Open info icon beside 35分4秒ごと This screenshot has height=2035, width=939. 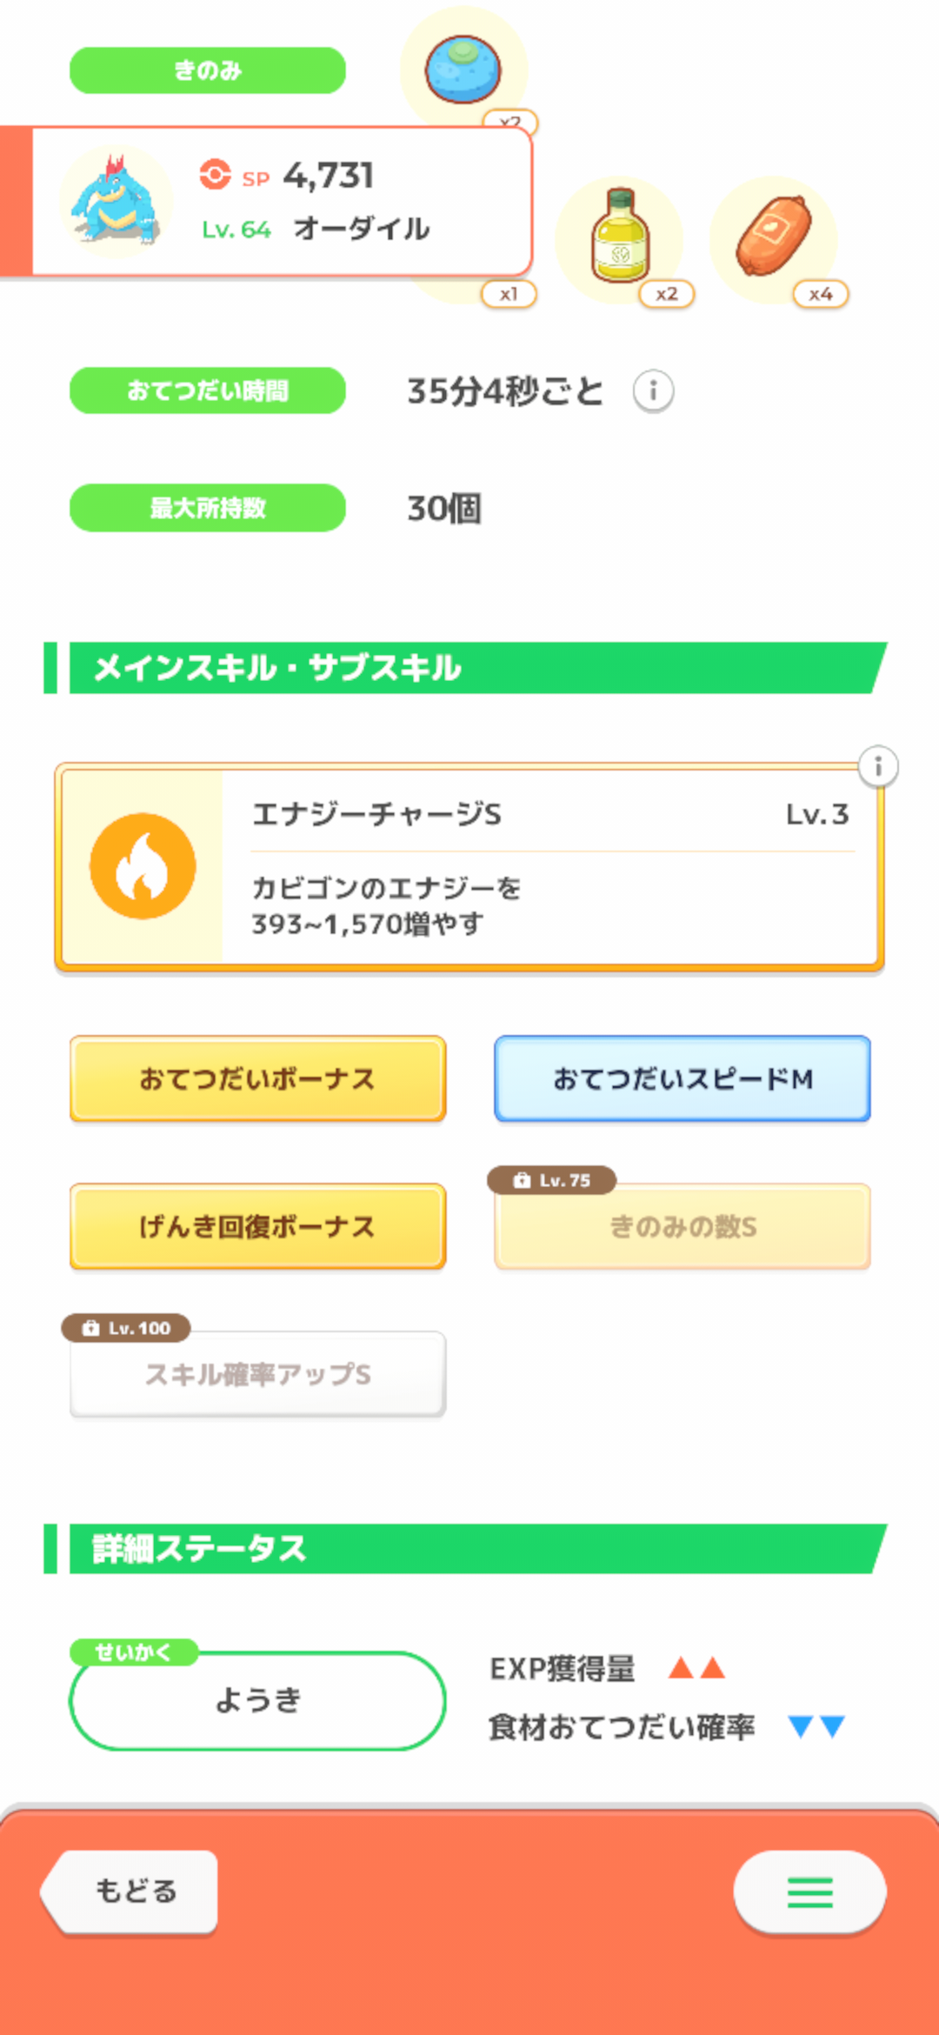tap(653, 390)
